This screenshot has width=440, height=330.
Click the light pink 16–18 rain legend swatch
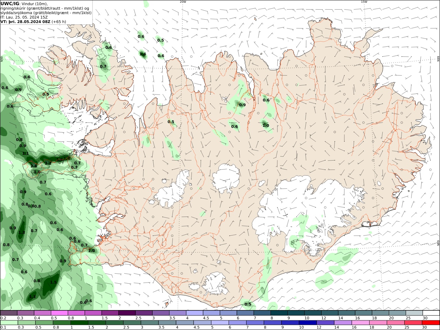coord(360,323)
